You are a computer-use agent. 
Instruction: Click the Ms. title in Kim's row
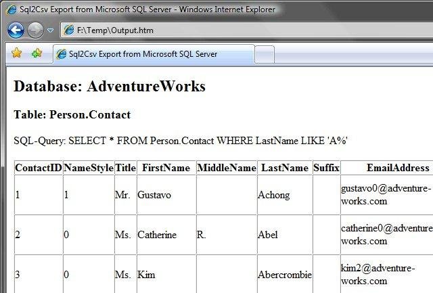(x=126, y=275)
